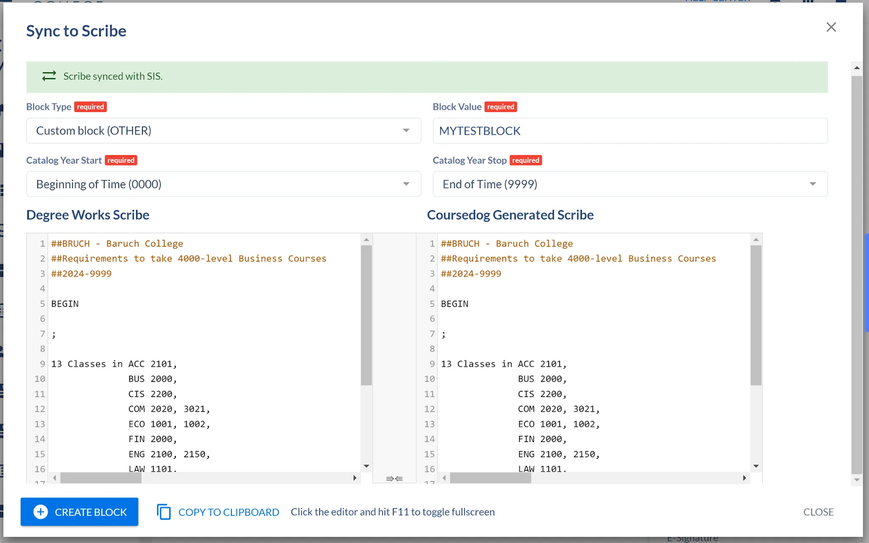Click the Coursedog Generated Scribe heading
869x543 pixels.
511,215
